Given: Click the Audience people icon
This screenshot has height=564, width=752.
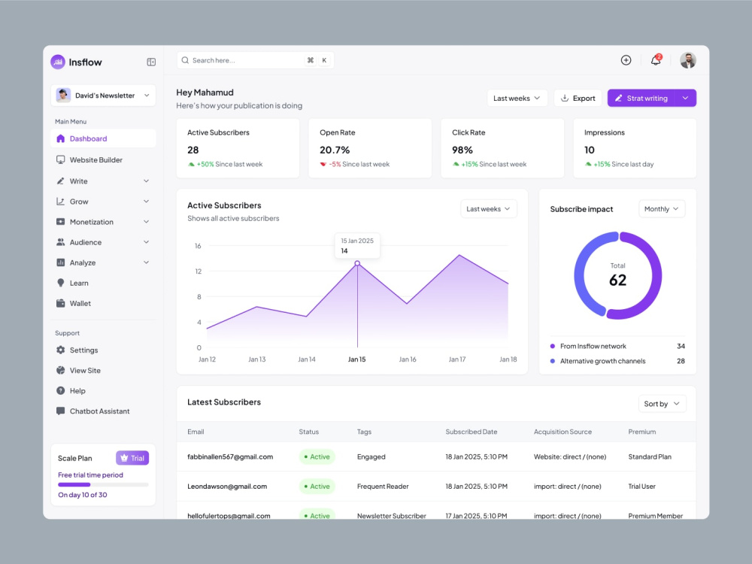Looking at the screenshot, I should tap(60, 242).
